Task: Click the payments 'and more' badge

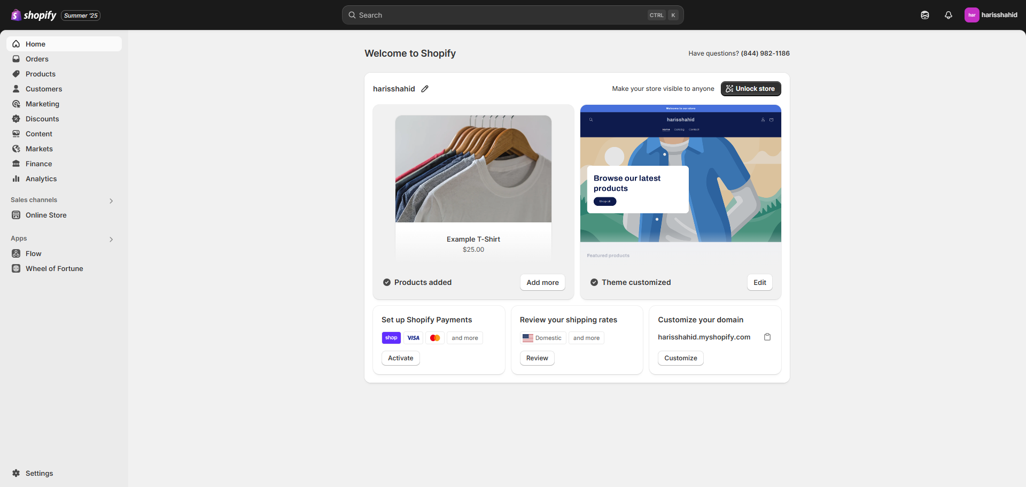Action: [x=465, y=338]
